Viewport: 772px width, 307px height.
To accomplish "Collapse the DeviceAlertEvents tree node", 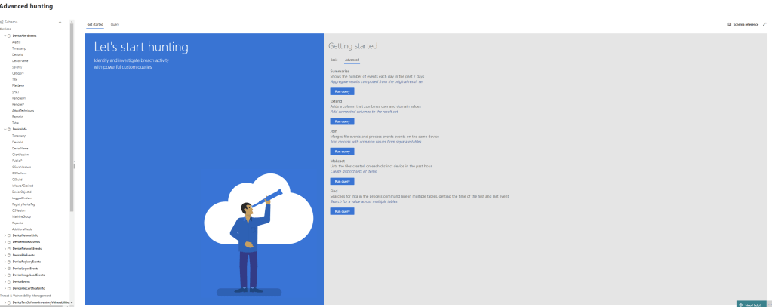I will 5,35.
